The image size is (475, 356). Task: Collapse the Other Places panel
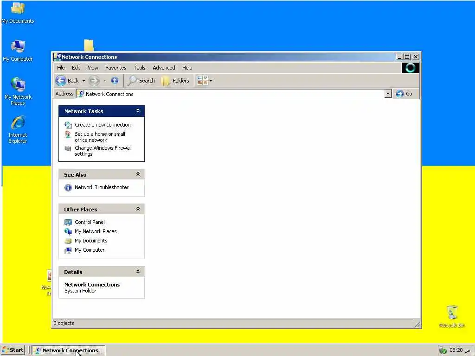[138, 209]
